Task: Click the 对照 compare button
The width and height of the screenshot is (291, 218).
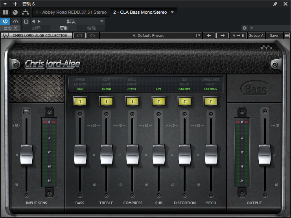Action: coord(36,28)
